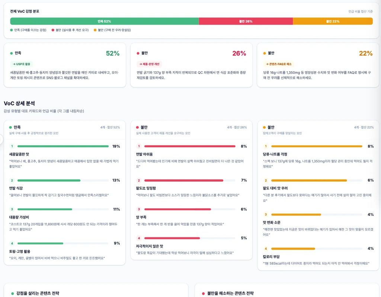Click legend item '만족 (구매를 이끄는 감정)'

click(x=28, y=30)
